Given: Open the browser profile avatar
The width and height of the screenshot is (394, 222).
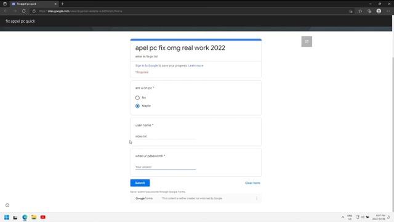Looking at the screenshot, I should (x=379, y=11).
